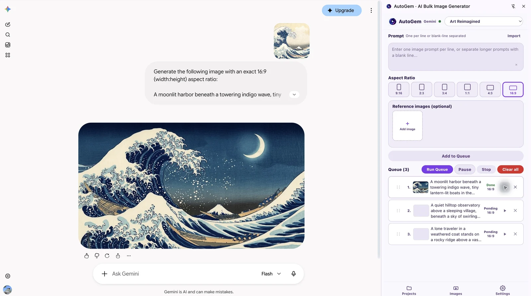Select the 2:3 aspect ratio
Image resolution: width=531 pixels, height=296 pixels.
[421, 89]
